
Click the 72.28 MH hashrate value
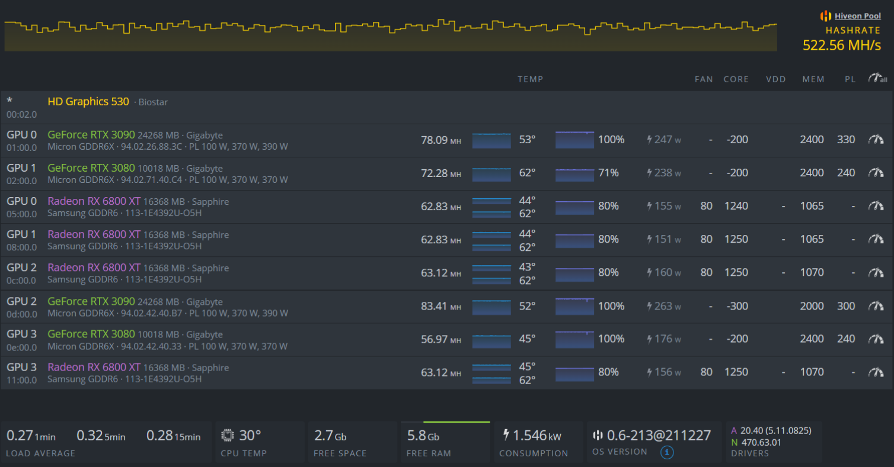click(440, 173)
